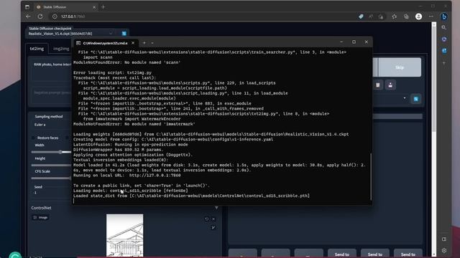Select the cmd.exe terminal tab

coord(106,43)
